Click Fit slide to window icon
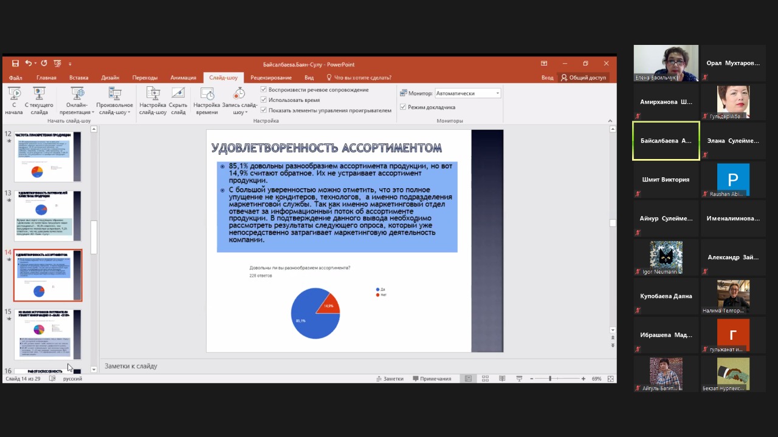Viewport: 778px width, 437px height. 610,379
